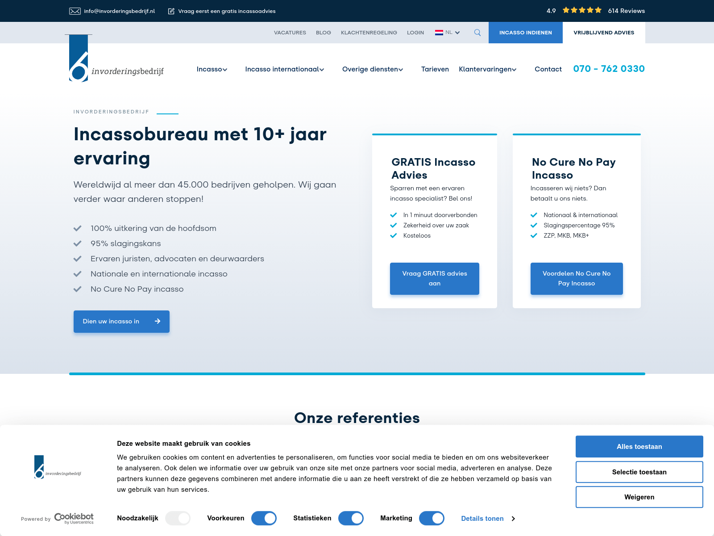Click the Invorderingsbedrijf logo in cookie banner
This screenshot has height=536, width=714.
click(x=58, y=467)
